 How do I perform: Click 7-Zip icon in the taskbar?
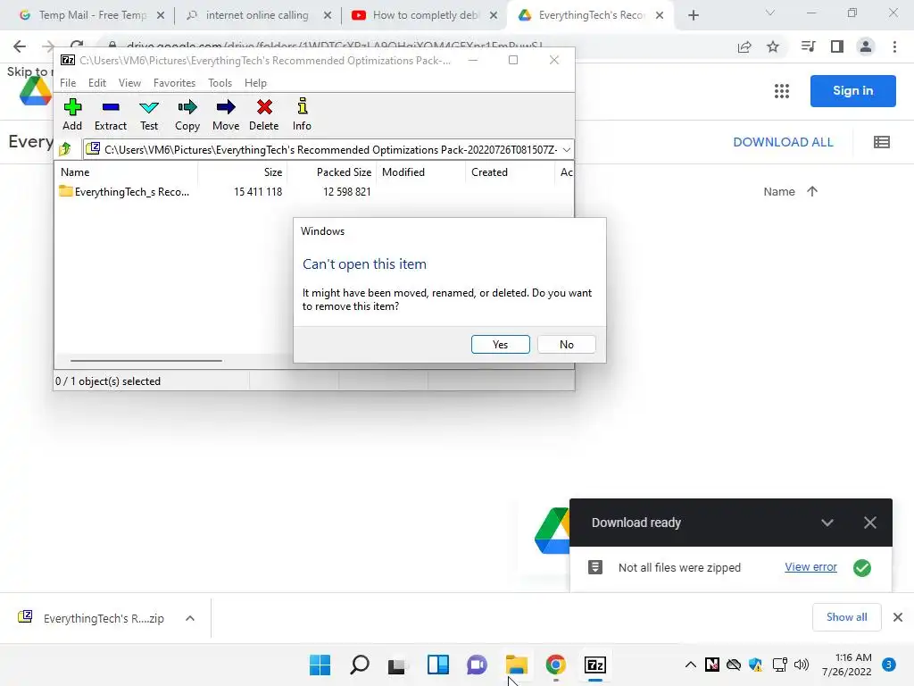tap(595, 665)
